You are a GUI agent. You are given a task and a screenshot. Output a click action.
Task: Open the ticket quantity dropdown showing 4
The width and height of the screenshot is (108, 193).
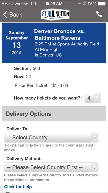point(93,98)
